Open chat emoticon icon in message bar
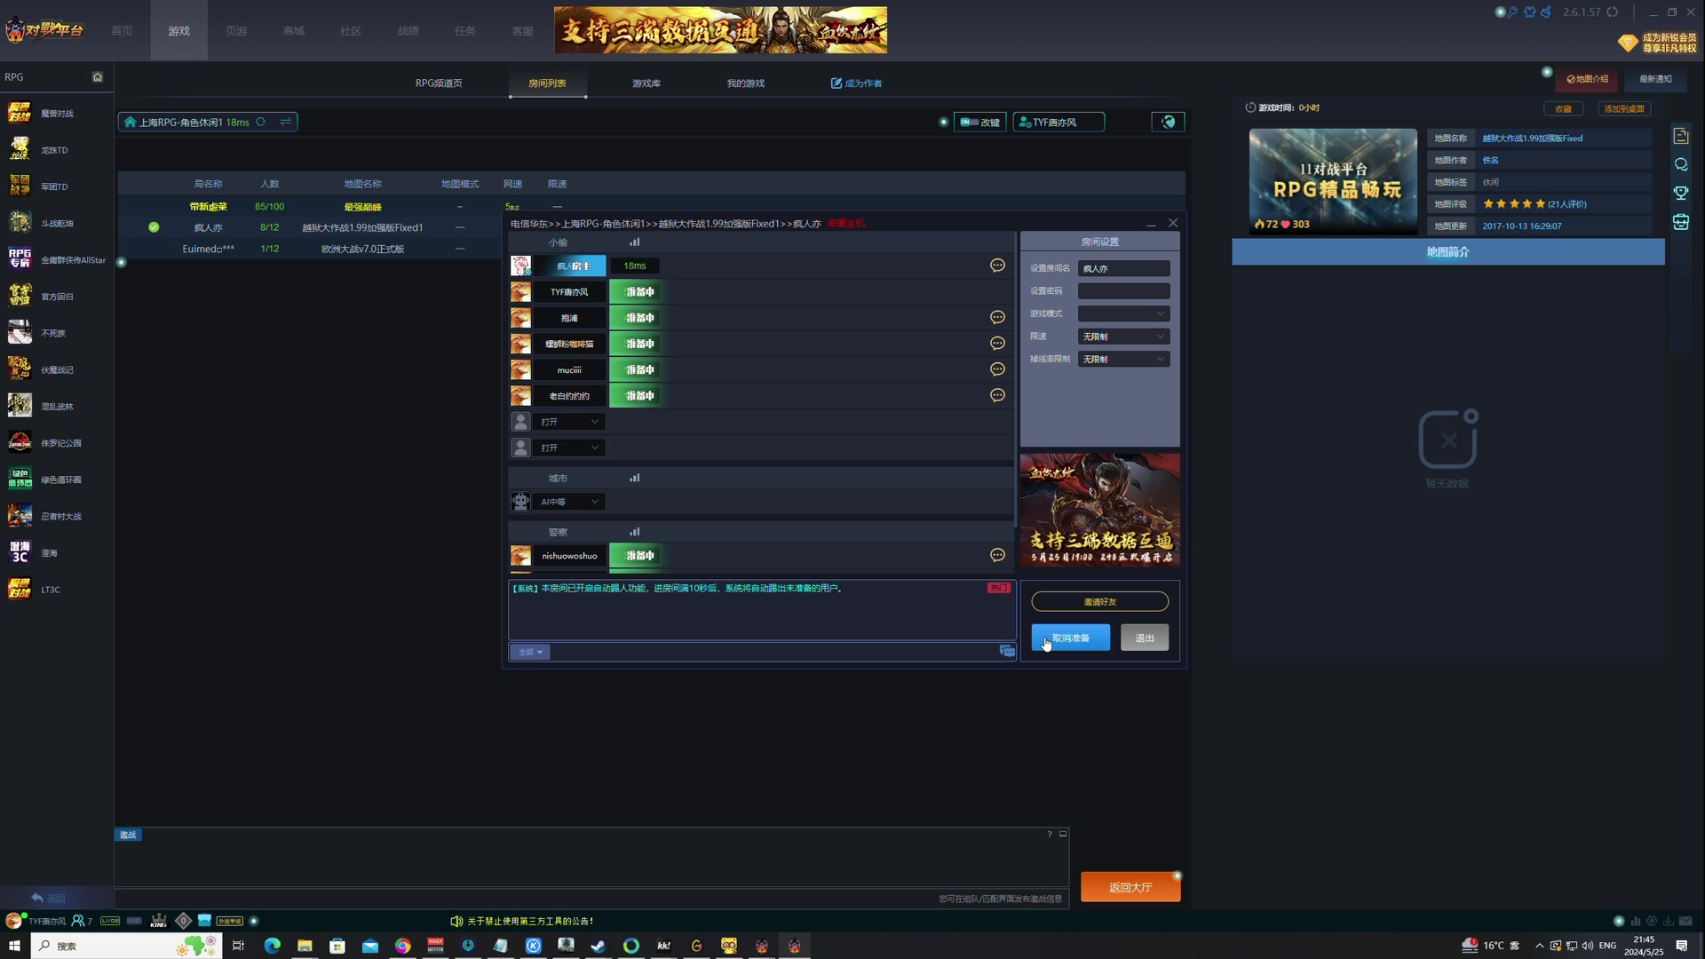Image resolution: width=1705 pixels, height=959 pixels. tap(1007, 652)
